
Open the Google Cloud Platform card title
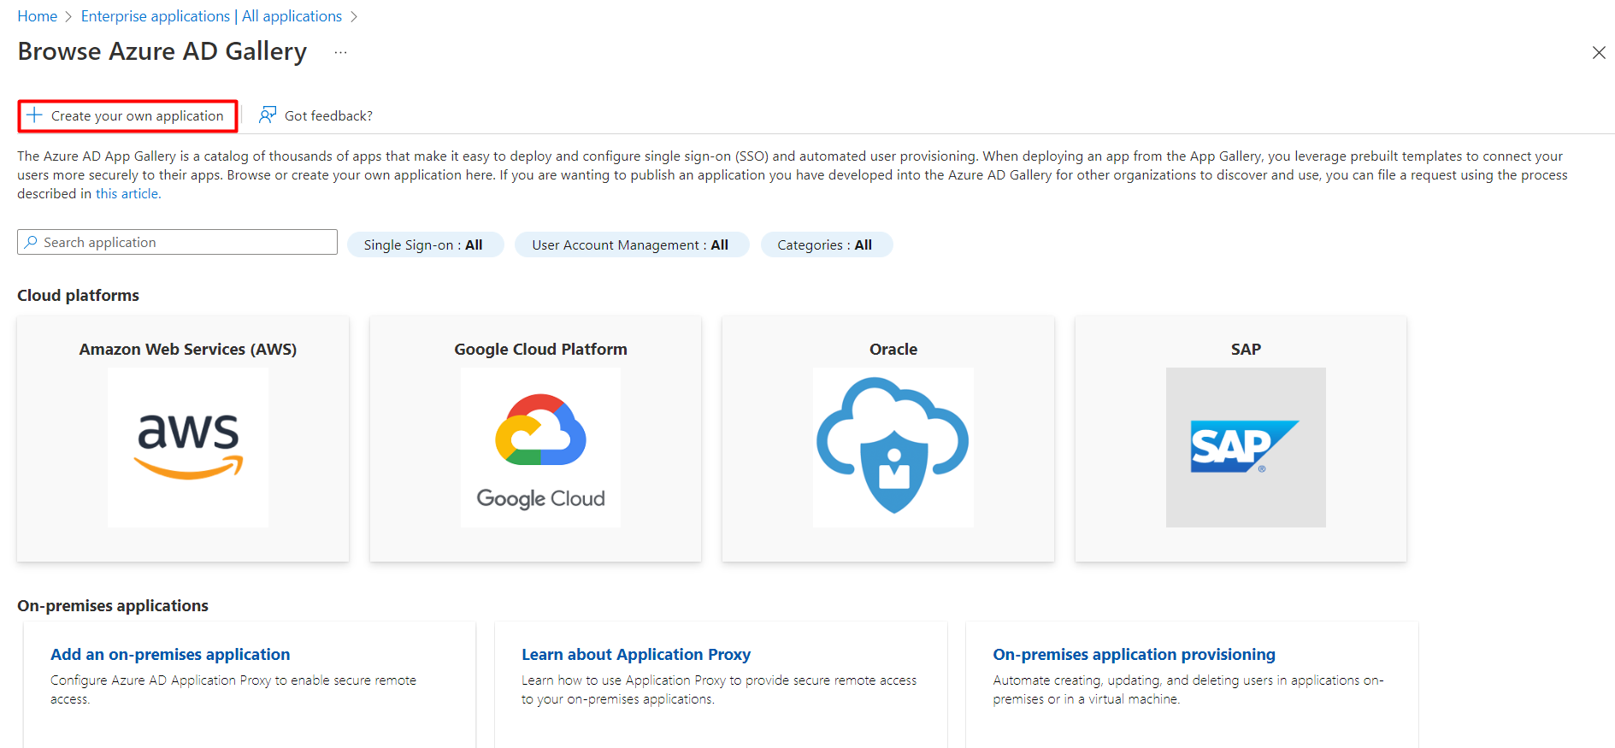click(x=540, y=349)
